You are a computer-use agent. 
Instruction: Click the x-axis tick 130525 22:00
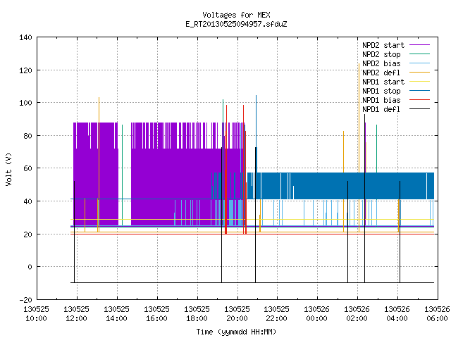277,314
